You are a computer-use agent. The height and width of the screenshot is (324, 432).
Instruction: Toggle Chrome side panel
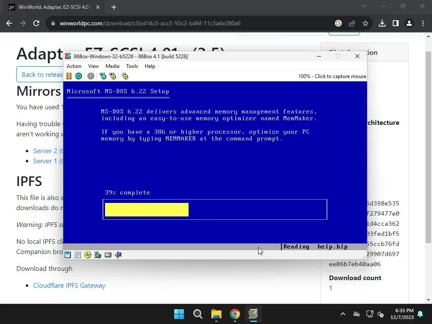396,24
